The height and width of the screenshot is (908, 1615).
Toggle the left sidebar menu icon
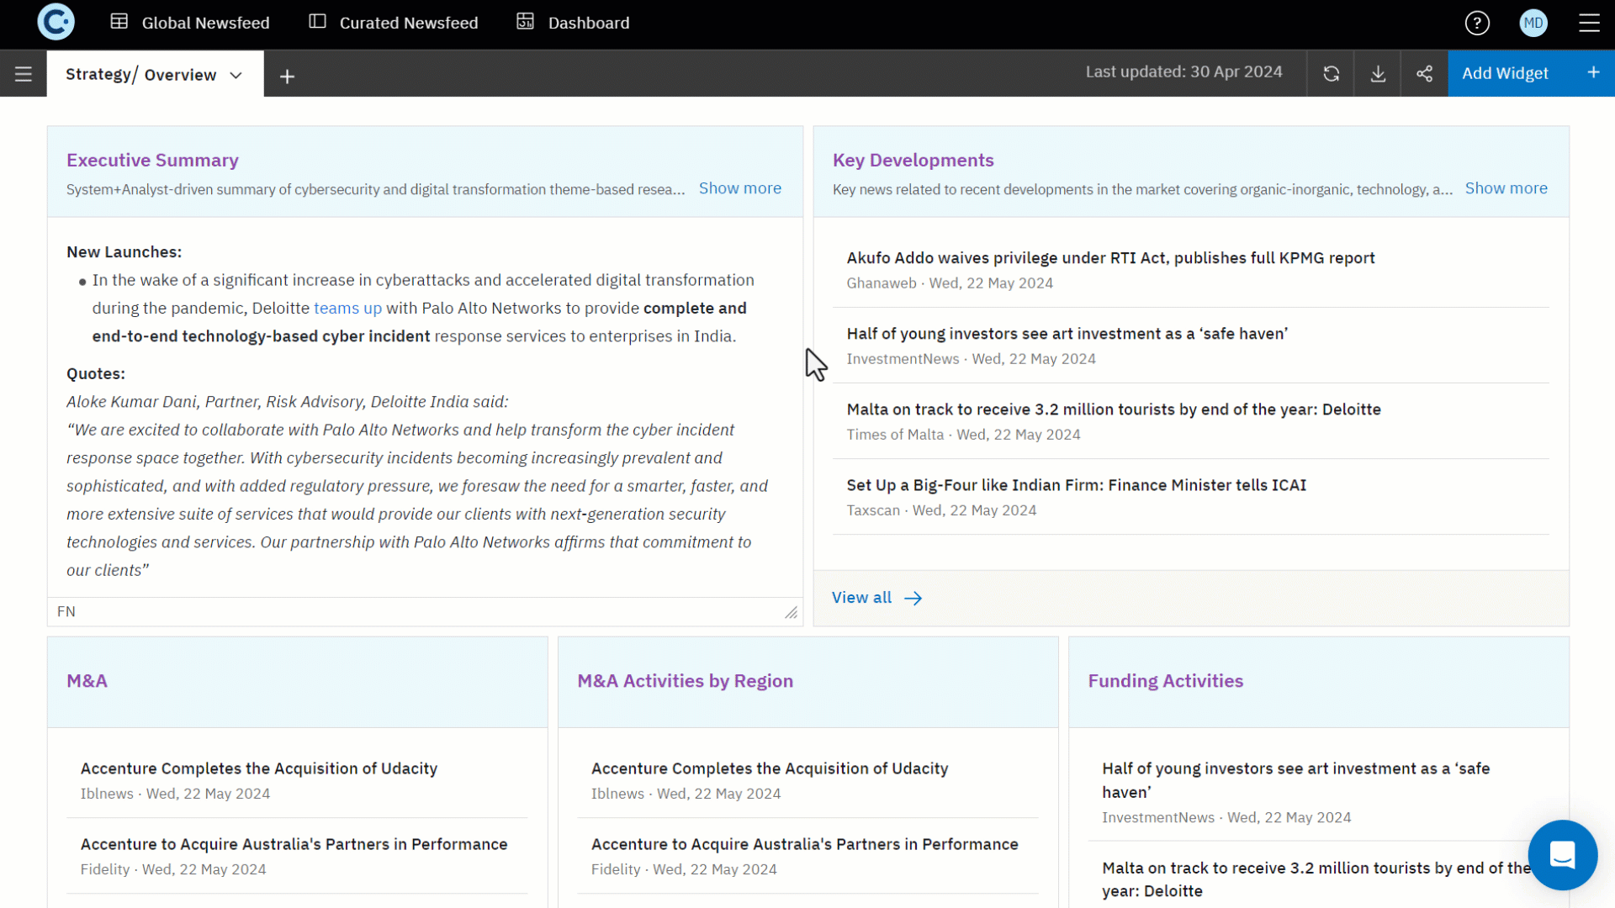point(23,74)
